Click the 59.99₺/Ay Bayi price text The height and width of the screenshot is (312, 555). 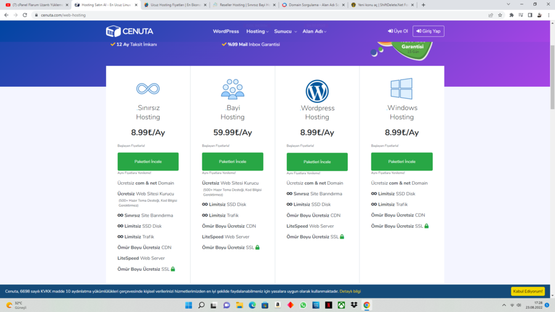click(232, 132)
